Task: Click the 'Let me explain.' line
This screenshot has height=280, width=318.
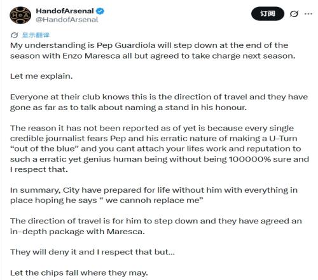Action: (41, 76)
